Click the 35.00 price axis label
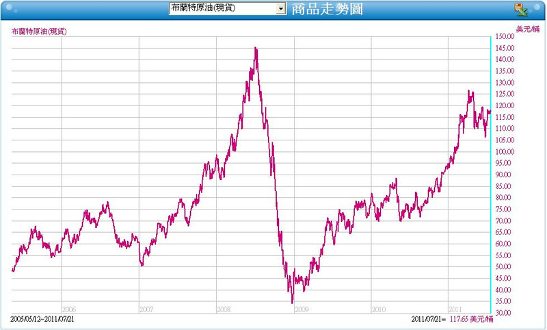The image size is (547, 330). click(503, 301)
